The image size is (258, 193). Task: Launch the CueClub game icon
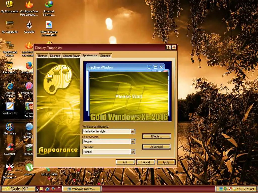pos(29,27)
